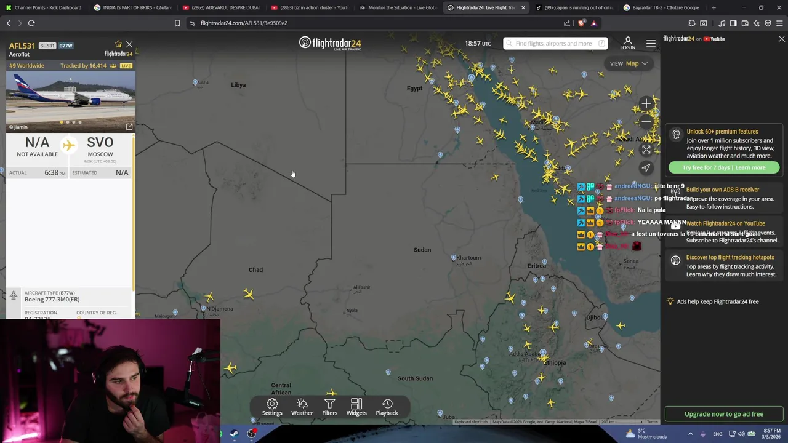Open Unlock 60+ premium features link

(722, 131)
